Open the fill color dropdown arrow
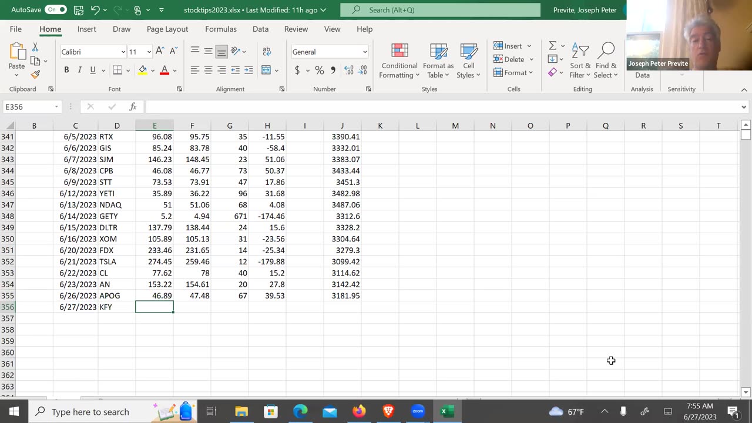 pyautogui.click(x=152, y=70)
